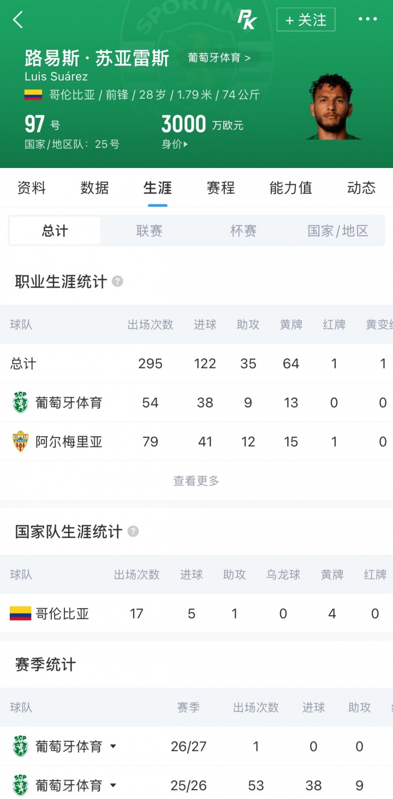Screen dimensions: 393x799
Task: Switch the filter to 联赛
Action: pos(149,231)
